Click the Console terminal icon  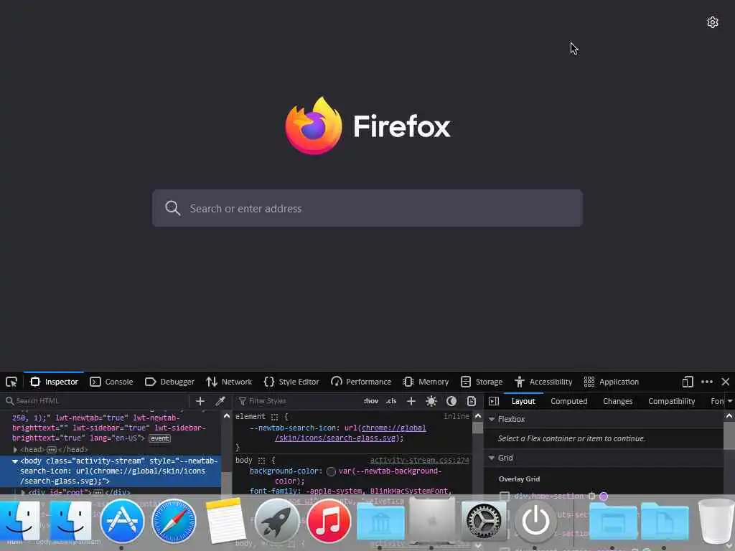click(x=95, y=382)
